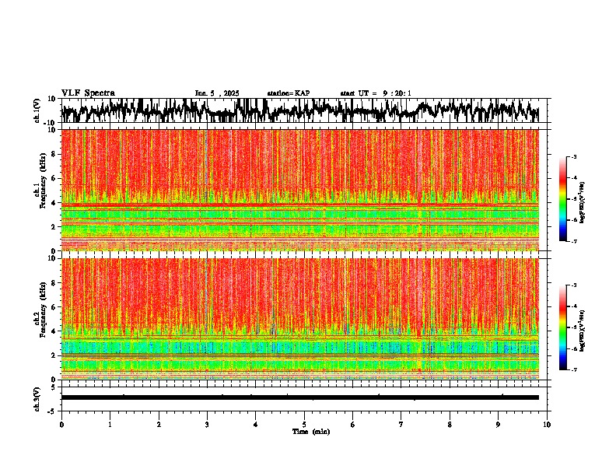Click the "start UT = 9:20:1" header text

point(376,93)
